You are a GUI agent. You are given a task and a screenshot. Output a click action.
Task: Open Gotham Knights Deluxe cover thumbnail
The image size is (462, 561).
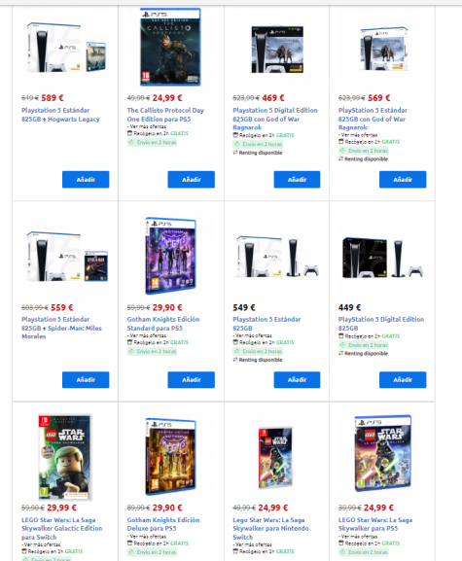pyautogui.click(x=171, y=456)
